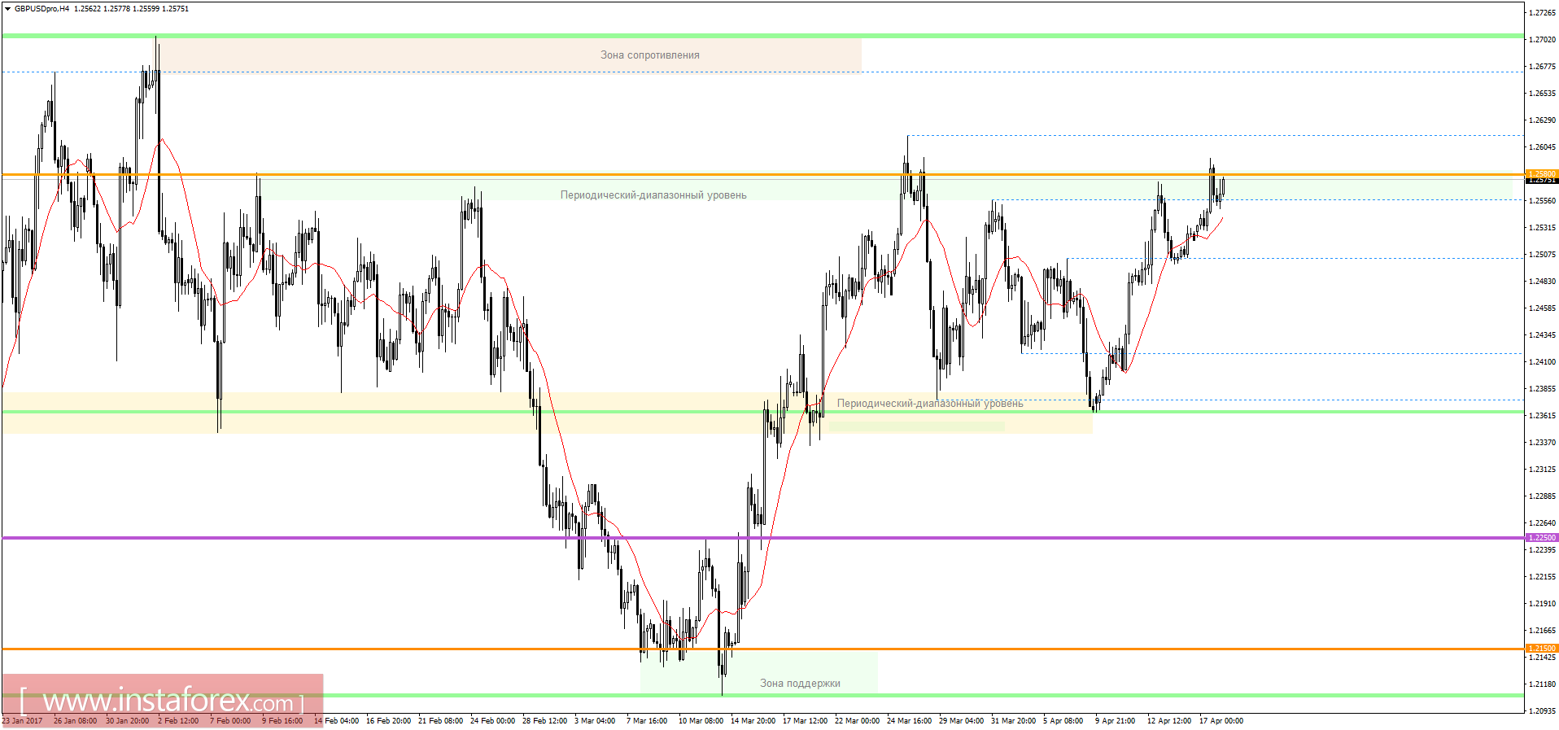1559x730 pixels.
Task: Select the open value 1.25622 in header
Action: coord(87,9)
